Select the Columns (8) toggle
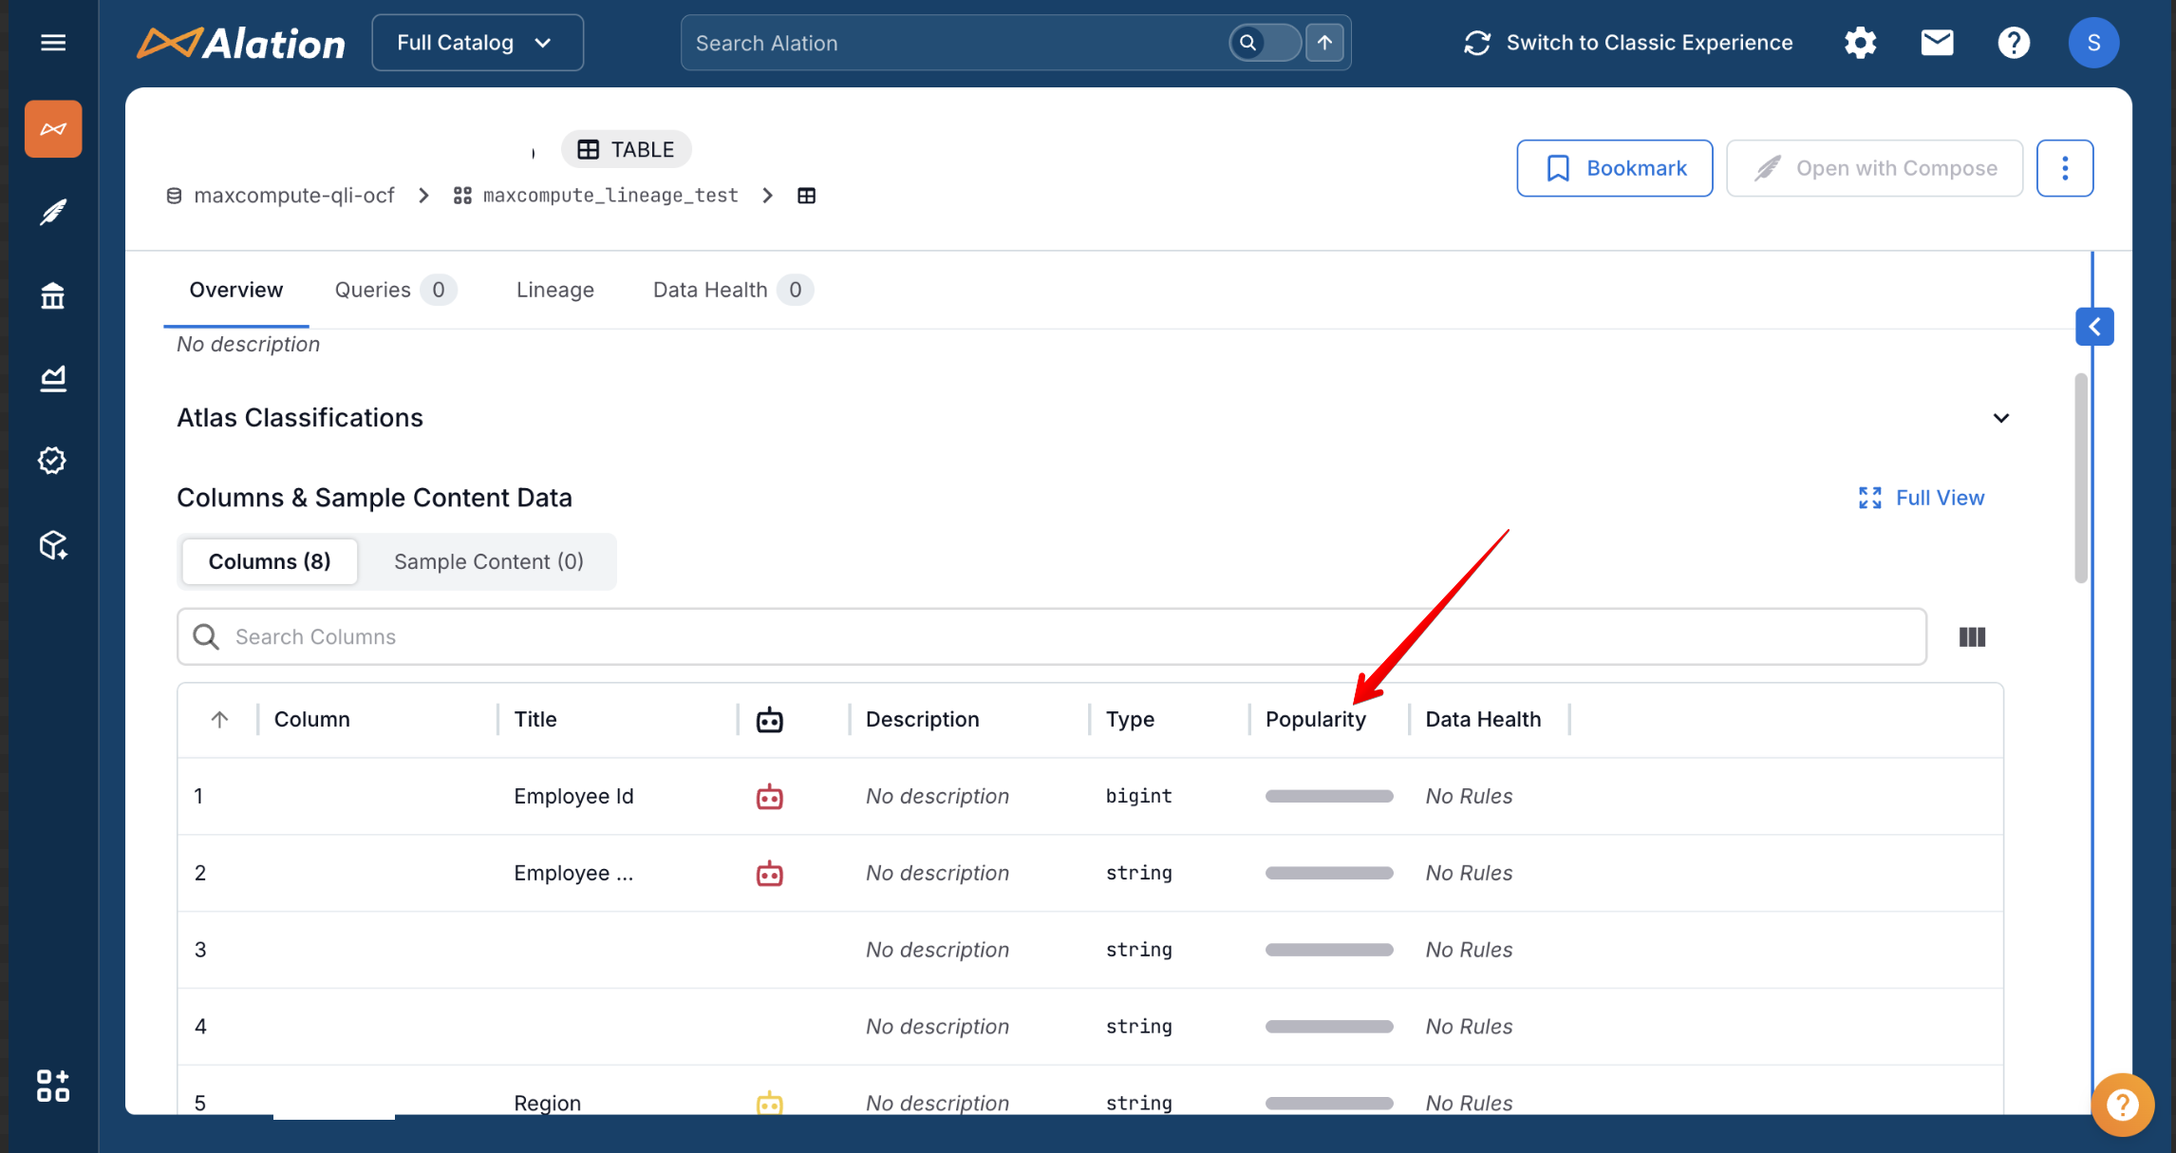The height and width of the screenshot is (1153, 2176). click(270, 561)
